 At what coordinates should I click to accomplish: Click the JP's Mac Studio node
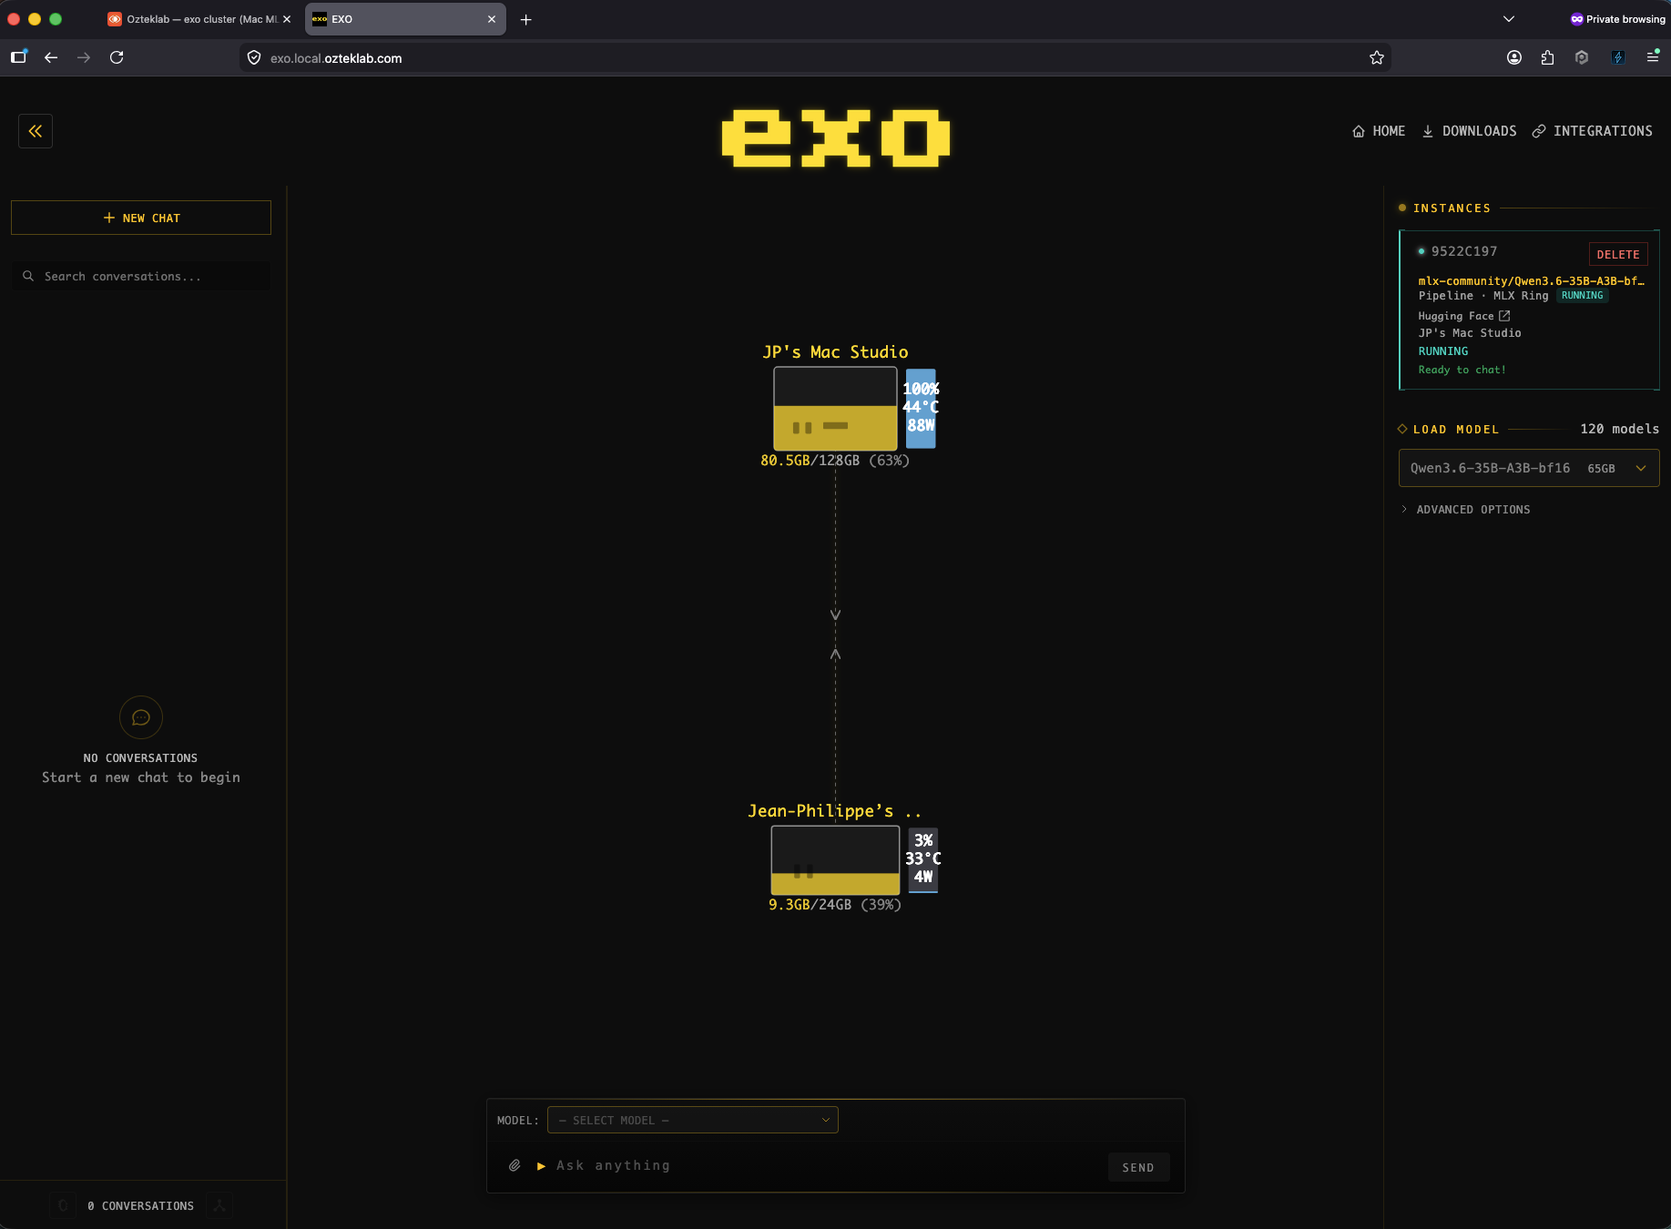click(x=835, y=409)
